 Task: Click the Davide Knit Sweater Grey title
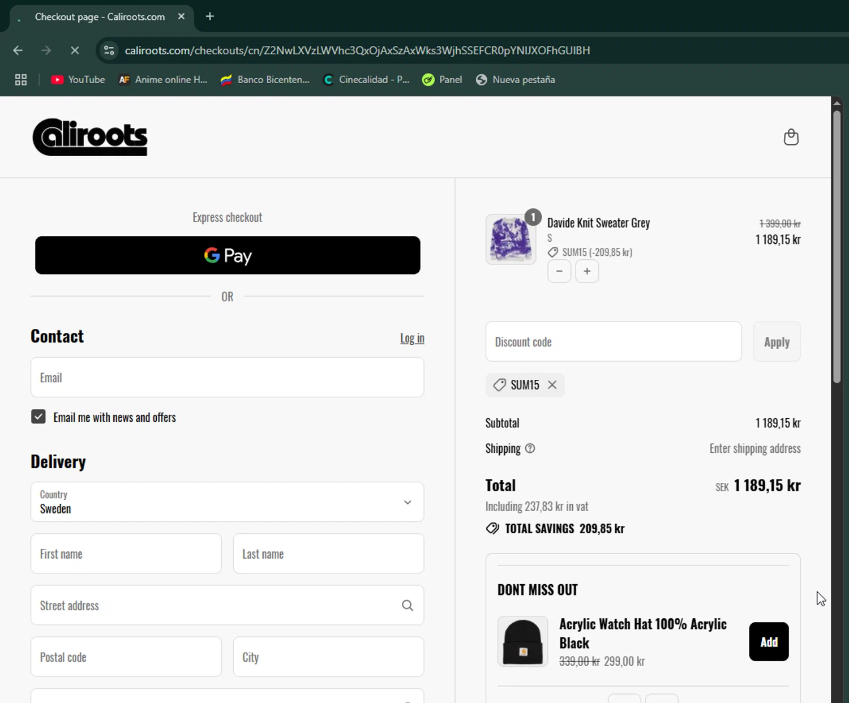[598, 223]
